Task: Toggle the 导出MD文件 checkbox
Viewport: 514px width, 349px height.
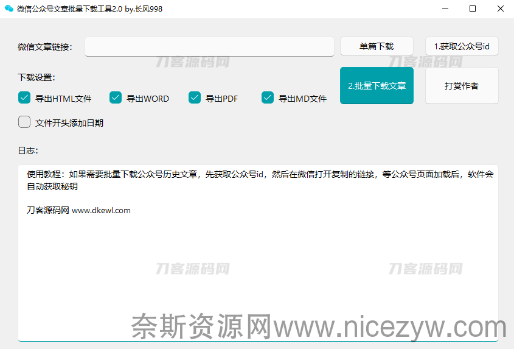Action: coord(268,98)
